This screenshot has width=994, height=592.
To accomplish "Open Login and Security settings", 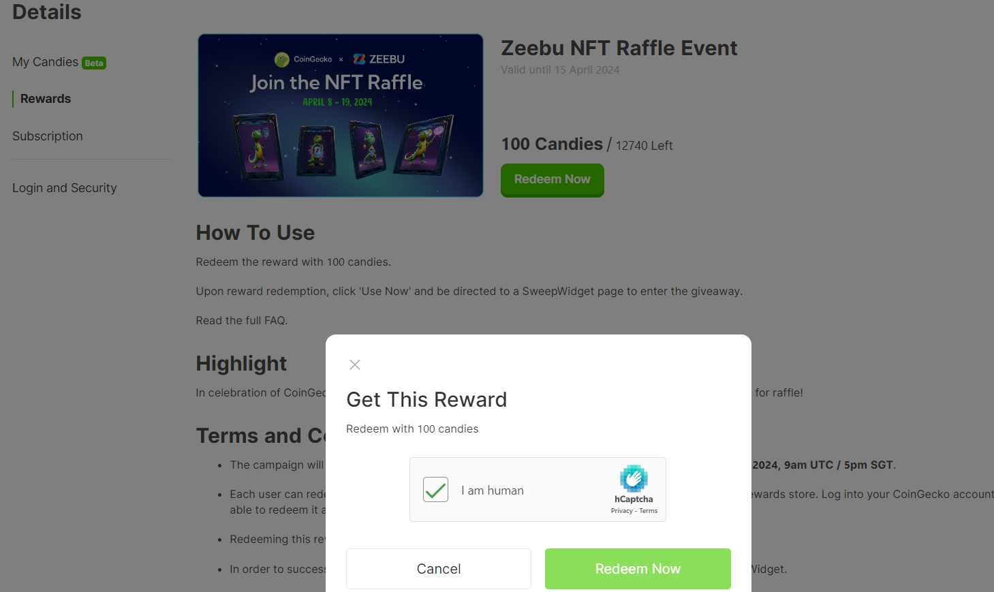I will pyautogui.click(x=65, y=188).
